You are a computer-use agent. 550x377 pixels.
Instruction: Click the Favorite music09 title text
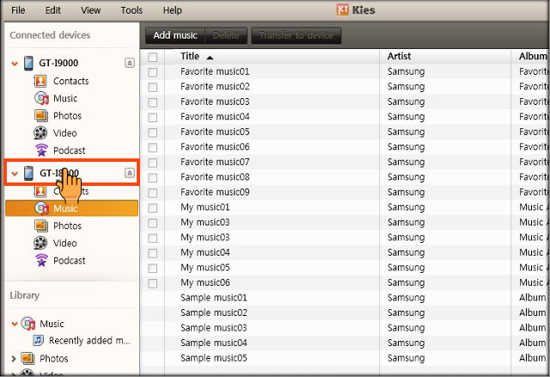(215, 192)
